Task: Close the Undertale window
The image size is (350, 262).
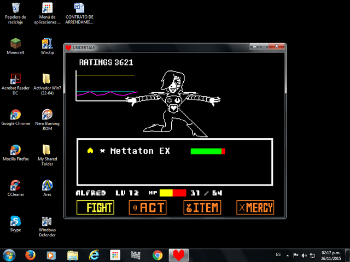Action: tap(277, 46)
